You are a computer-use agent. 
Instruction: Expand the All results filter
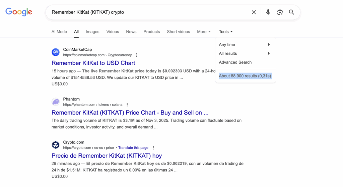pos(245,53)
